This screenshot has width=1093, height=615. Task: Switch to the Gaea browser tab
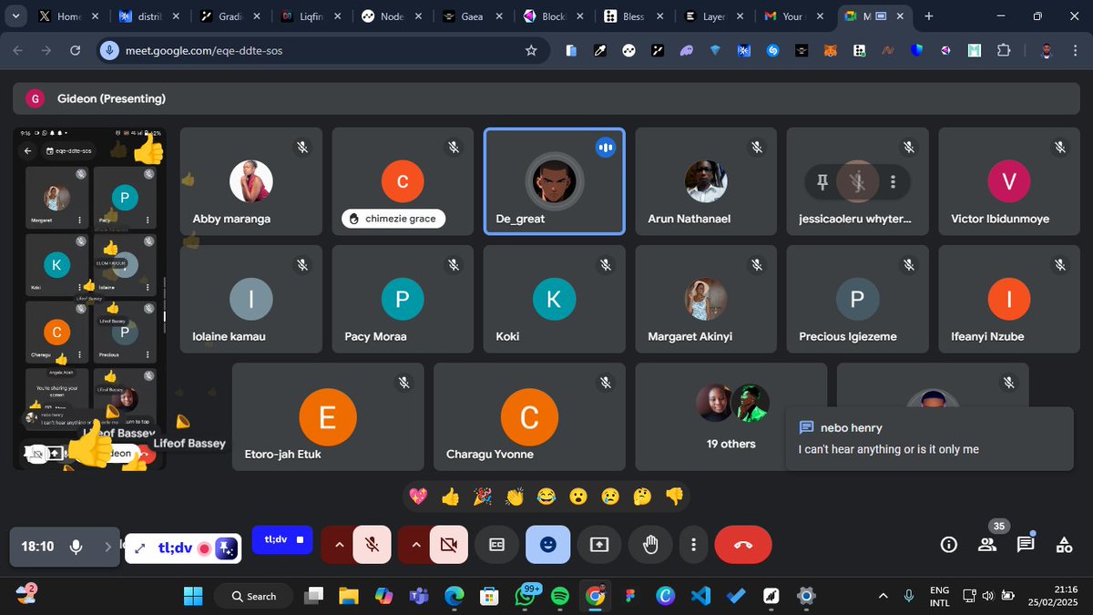[x=474, y=16]
